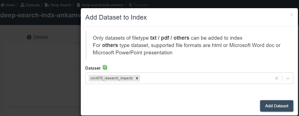The image size is (299, 116).
Task: Click the hierarchy icon beside first Datasets breadcrumb
Action: [x=22, y=5]
